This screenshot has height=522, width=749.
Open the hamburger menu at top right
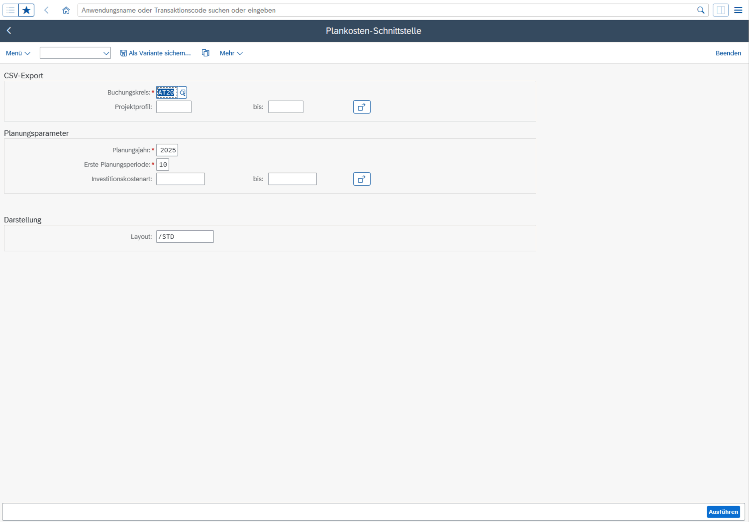(x=738, y=10)
